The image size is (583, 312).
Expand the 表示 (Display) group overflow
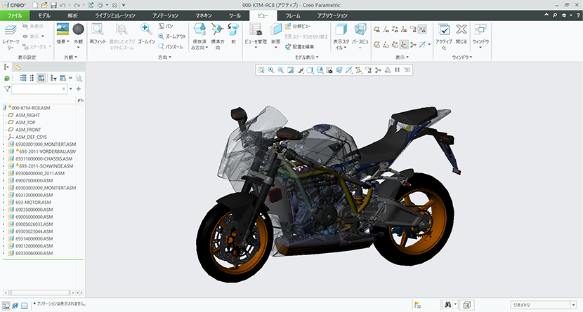pos(402,57)
